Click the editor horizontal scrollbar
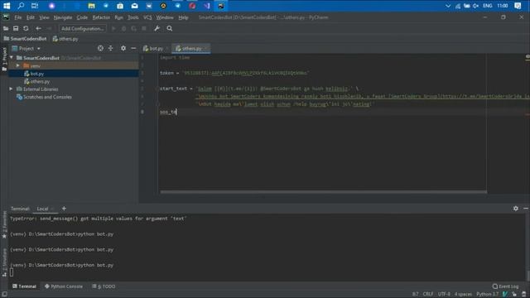Image resolution: width=530 pixels, height=298 pixels. [324, 192]
